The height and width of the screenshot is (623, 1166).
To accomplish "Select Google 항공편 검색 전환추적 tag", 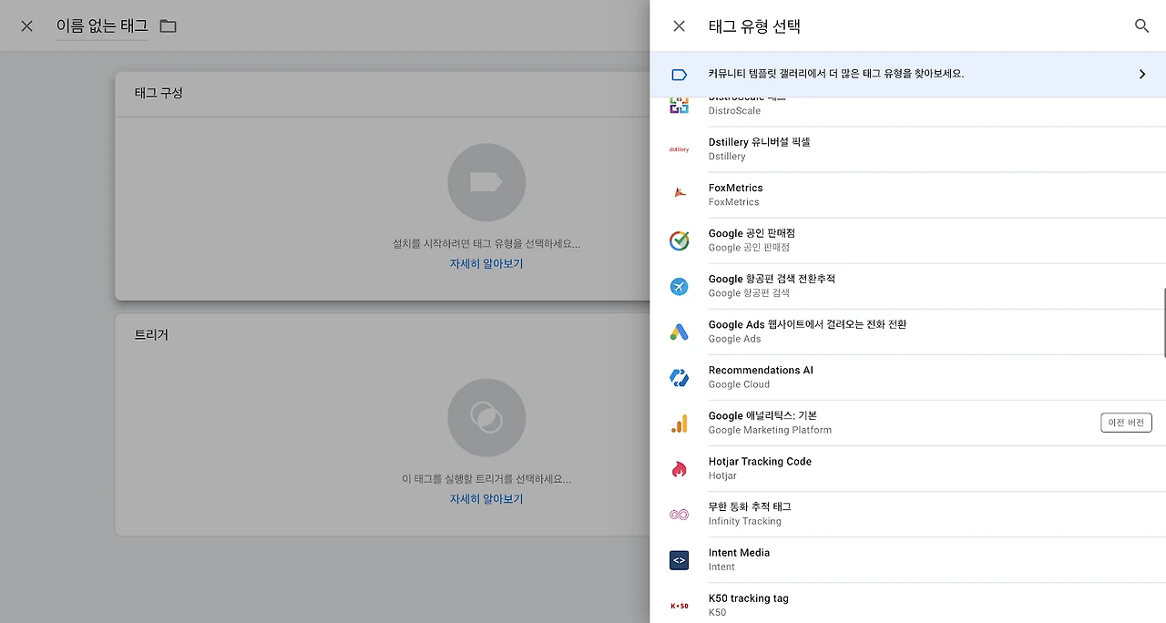I will [x=907, y=286].
